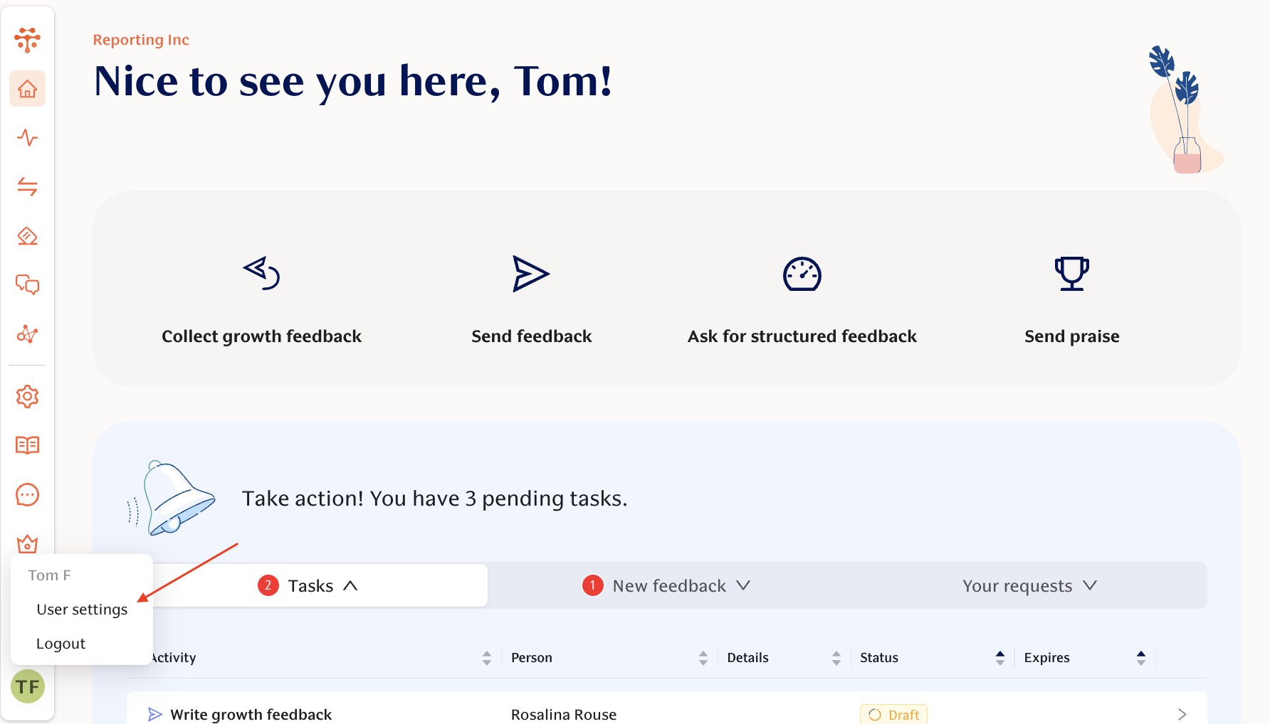The width and height of the screenshot is (1270, 724).
Task: Open the network graph icon in the sidebar
Action: tap(27, 334)
